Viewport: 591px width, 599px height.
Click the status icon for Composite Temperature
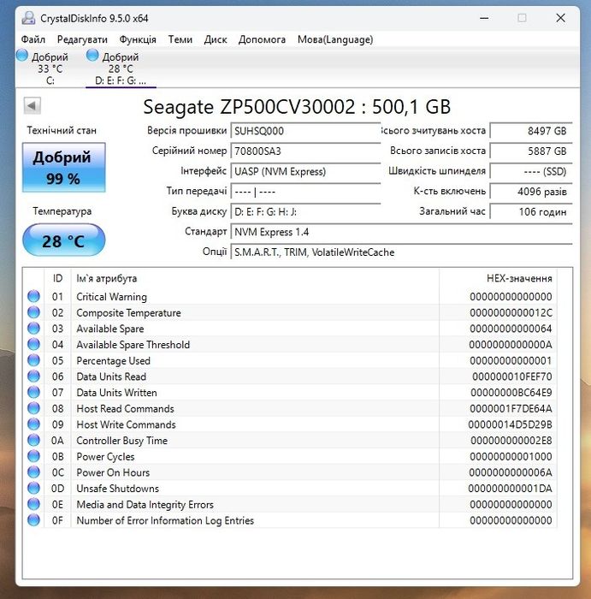[33, 312]
